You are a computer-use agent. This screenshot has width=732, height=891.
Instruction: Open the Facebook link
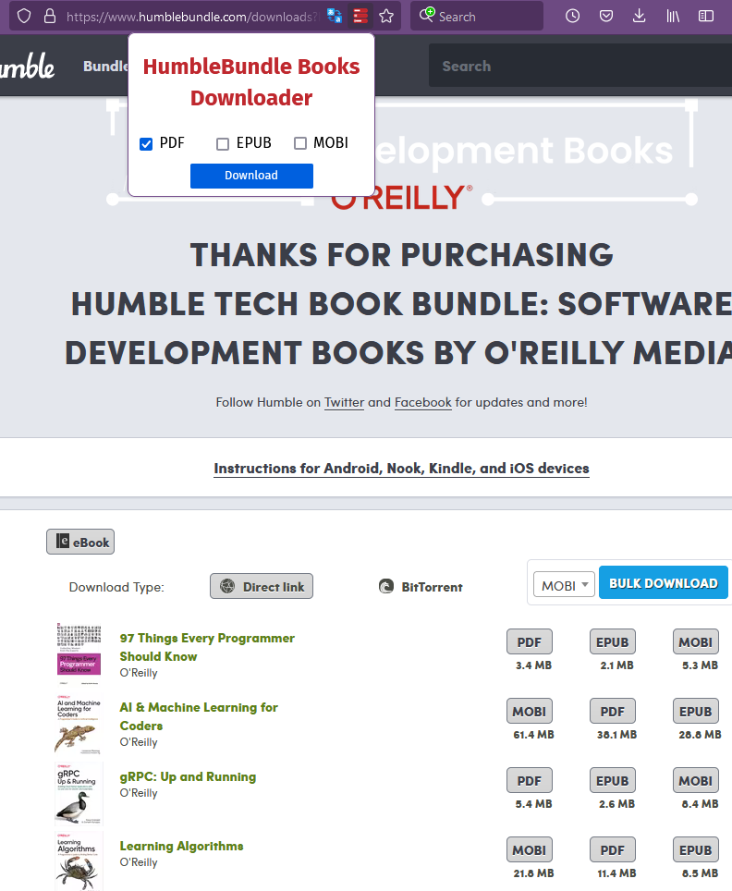[422, 402]
